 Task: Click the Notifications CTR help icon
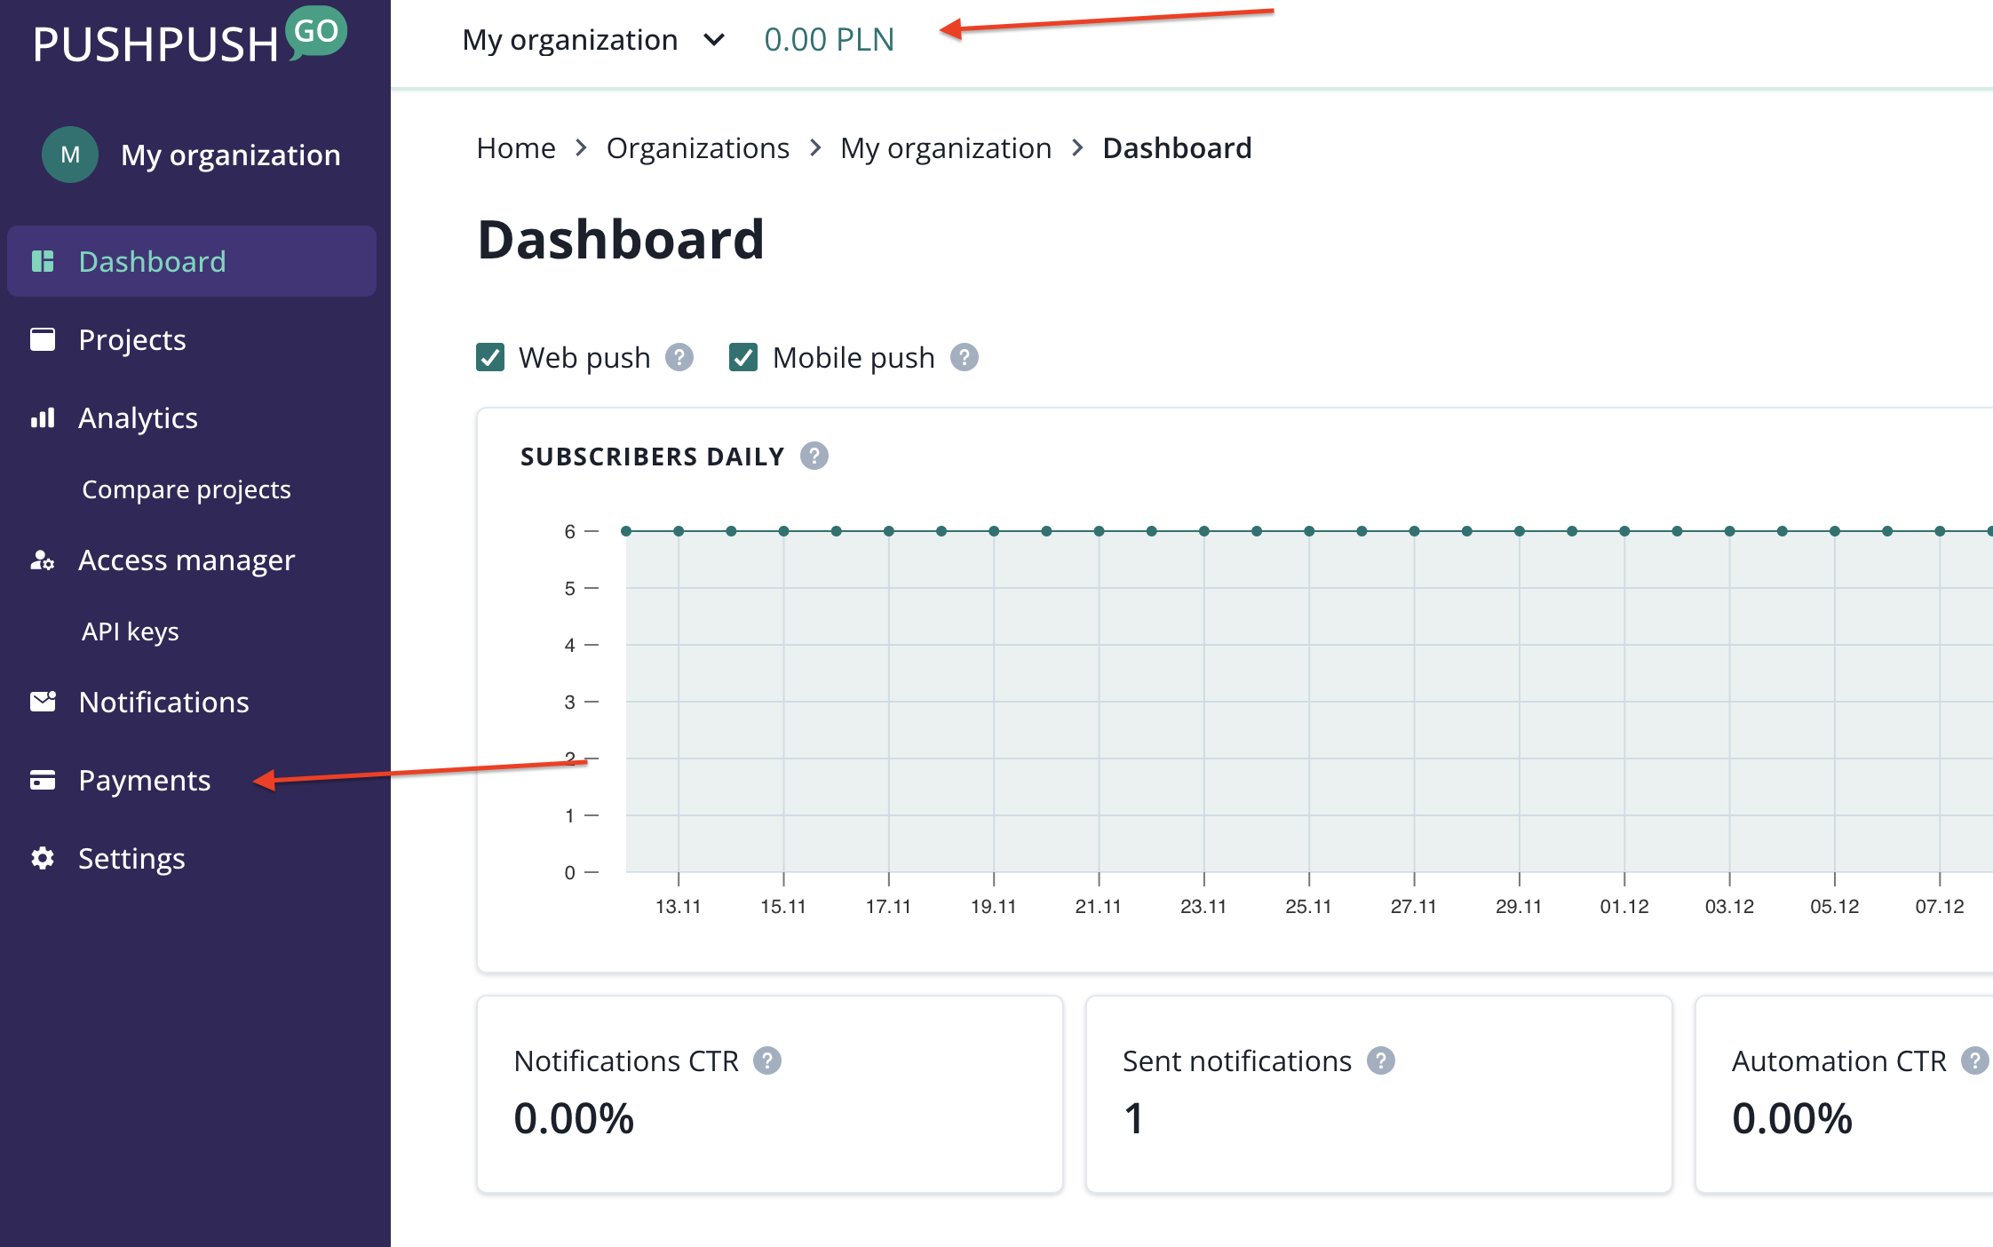point(767,1060)
